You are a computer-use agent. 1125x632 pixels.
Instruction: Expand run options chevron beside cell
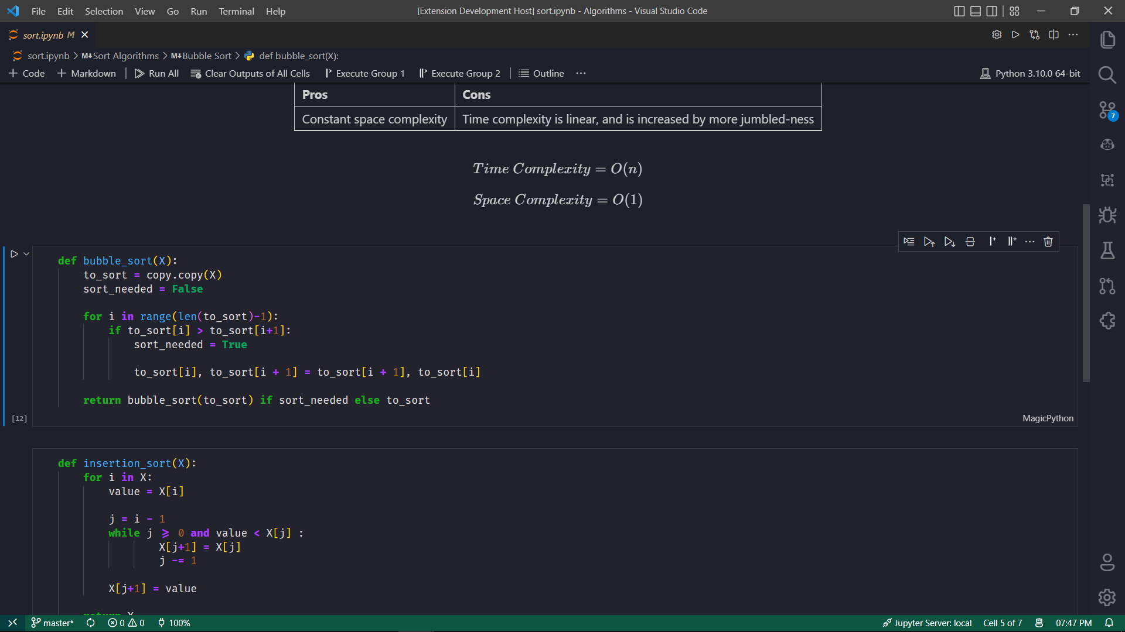click(26, 254)
